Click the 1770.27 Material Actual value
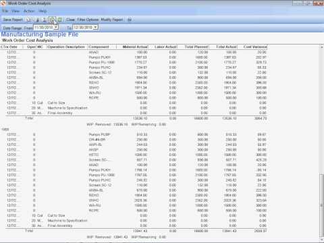This screenshot has width=324, height=243. tap(141, 62)
